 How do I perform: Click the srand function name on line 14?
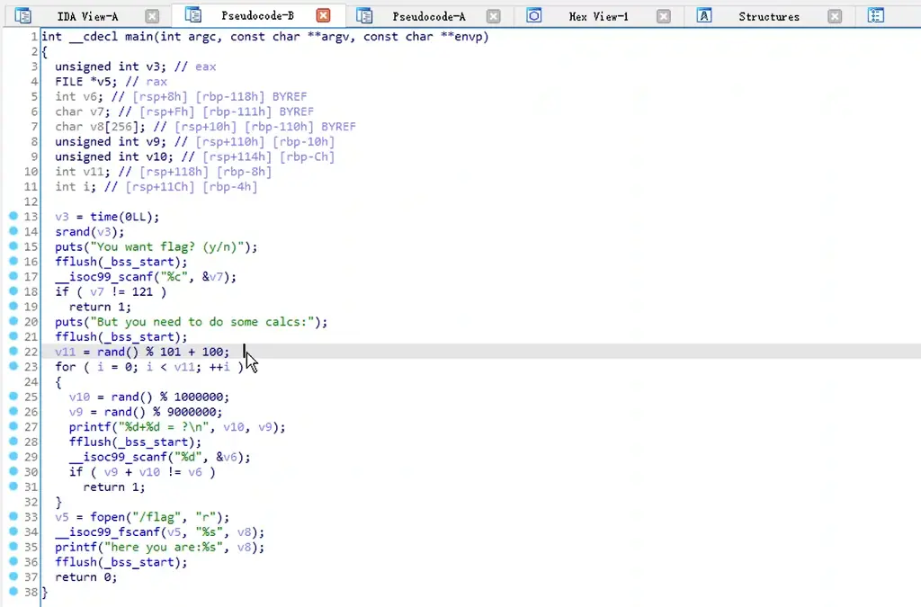tap(72, 232)
